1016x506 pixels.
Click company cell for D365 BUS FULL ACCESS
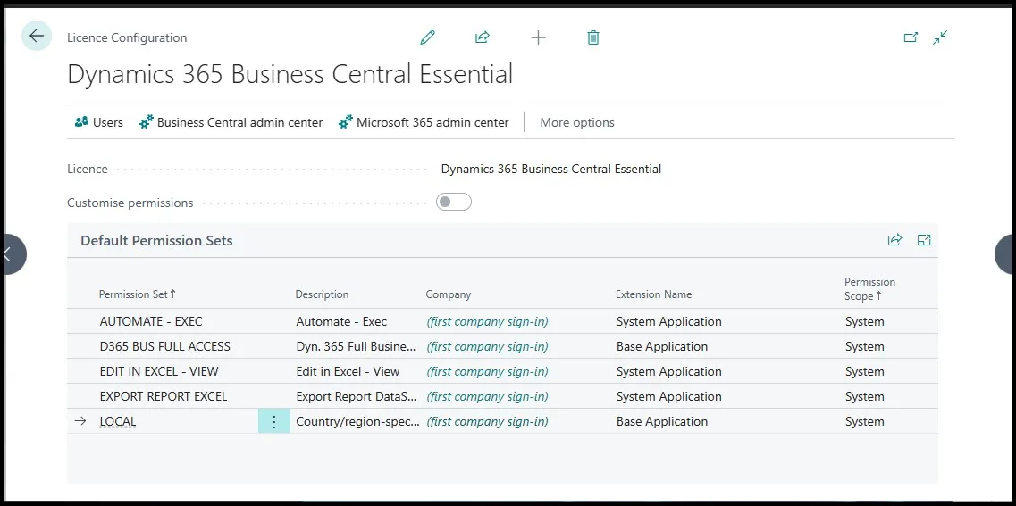487,347
